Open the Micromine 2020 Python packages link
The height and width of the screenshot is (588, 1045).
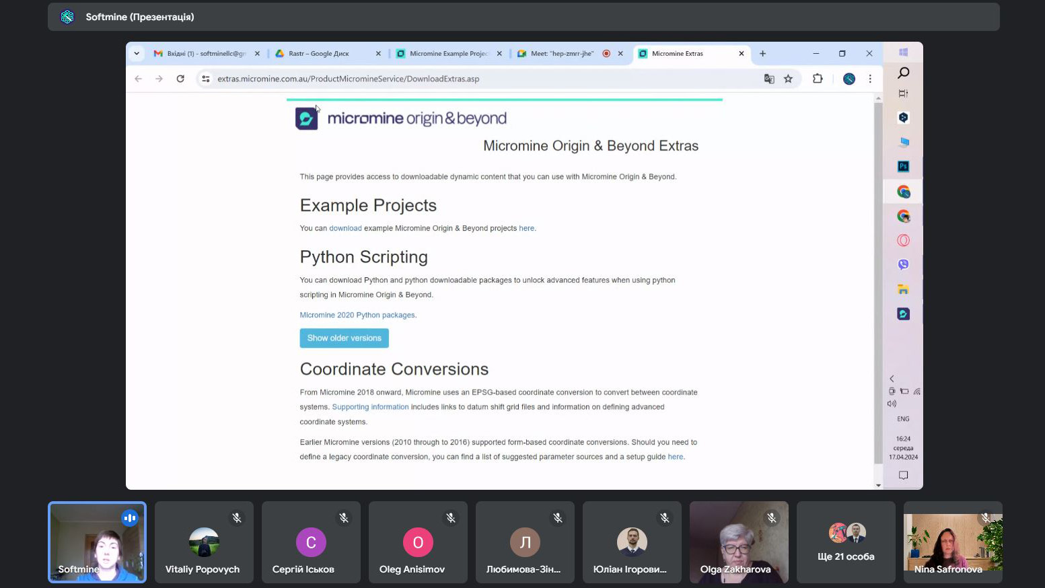pyautogui.click(x=357, y=315)
